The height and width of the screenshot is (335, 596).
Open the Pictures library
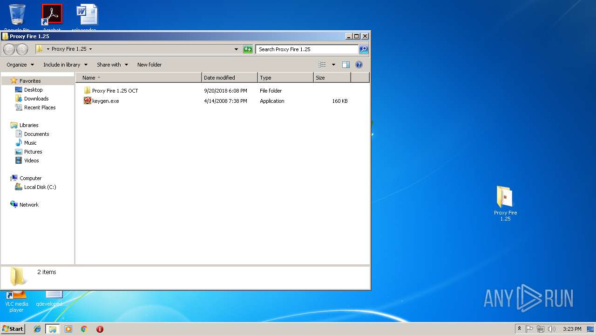click(x=33, y=152)
